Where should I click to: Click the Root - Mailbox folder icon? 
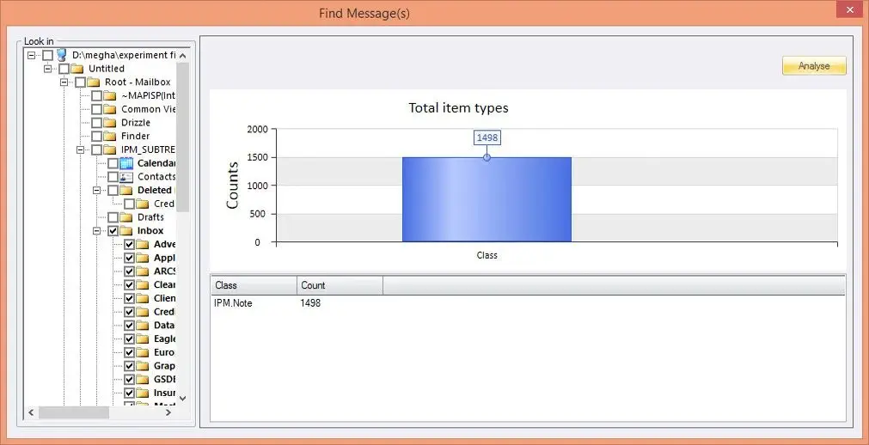tap(94, 82)
